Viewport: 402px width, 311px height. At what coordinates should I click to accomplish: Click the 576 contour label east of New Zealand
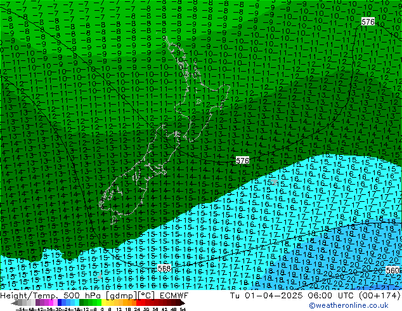point(242,161)
